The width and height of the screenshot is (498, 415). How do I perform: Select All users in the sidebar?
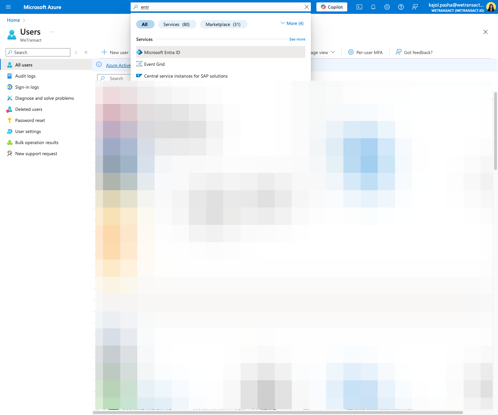(x=46, y=65)
